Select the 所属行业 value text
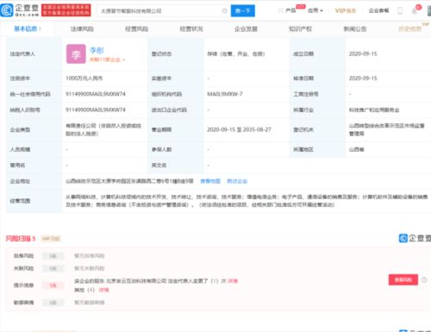 click(374, 110)
